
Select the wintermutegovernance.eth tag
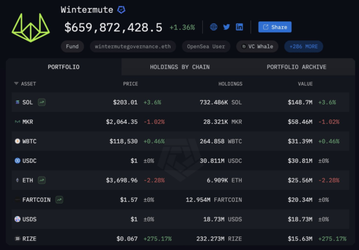(x=133, y=46)
